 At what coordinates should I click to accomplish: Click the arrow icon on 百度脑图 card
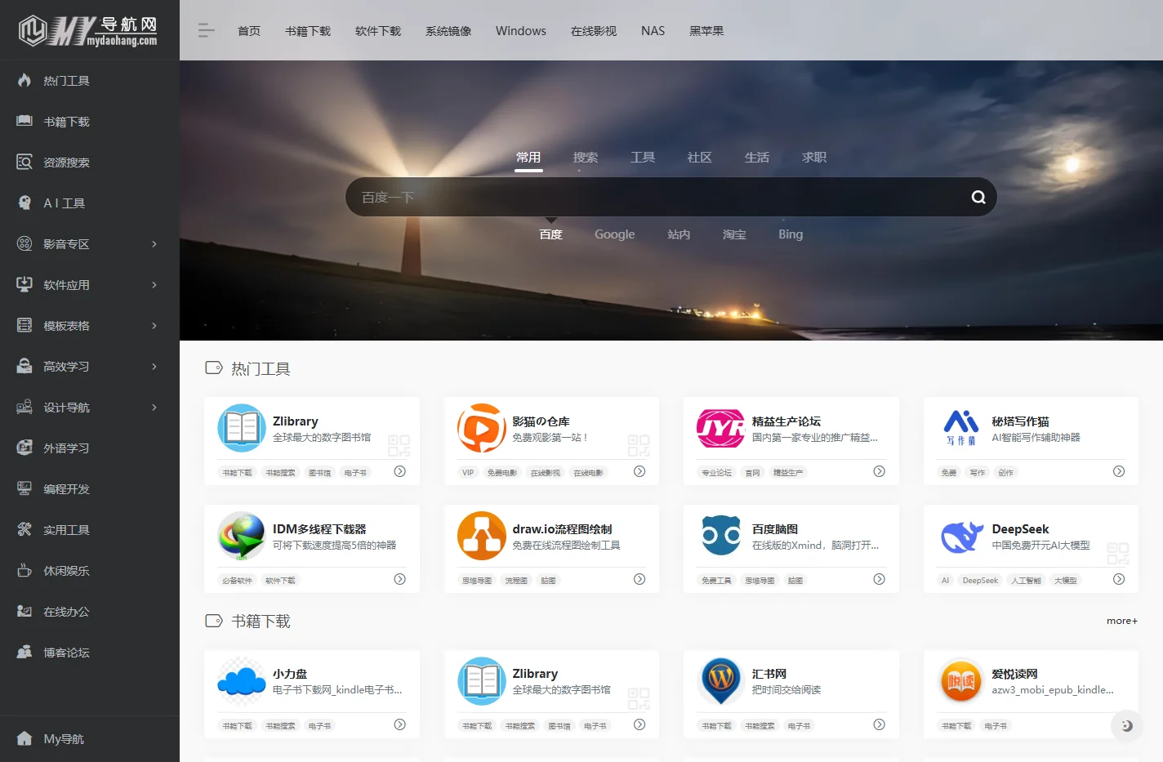880,579
